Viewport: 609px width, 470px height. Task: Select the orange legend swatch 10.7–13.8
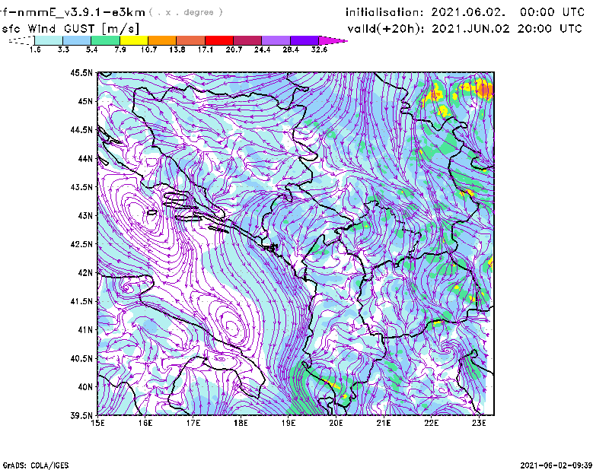[x=162, y=40]
